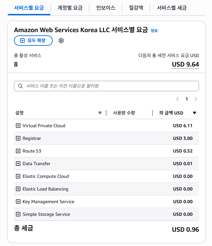Click the Elastic Load Balancing label
212x246 pixels.
click(45, 189)
